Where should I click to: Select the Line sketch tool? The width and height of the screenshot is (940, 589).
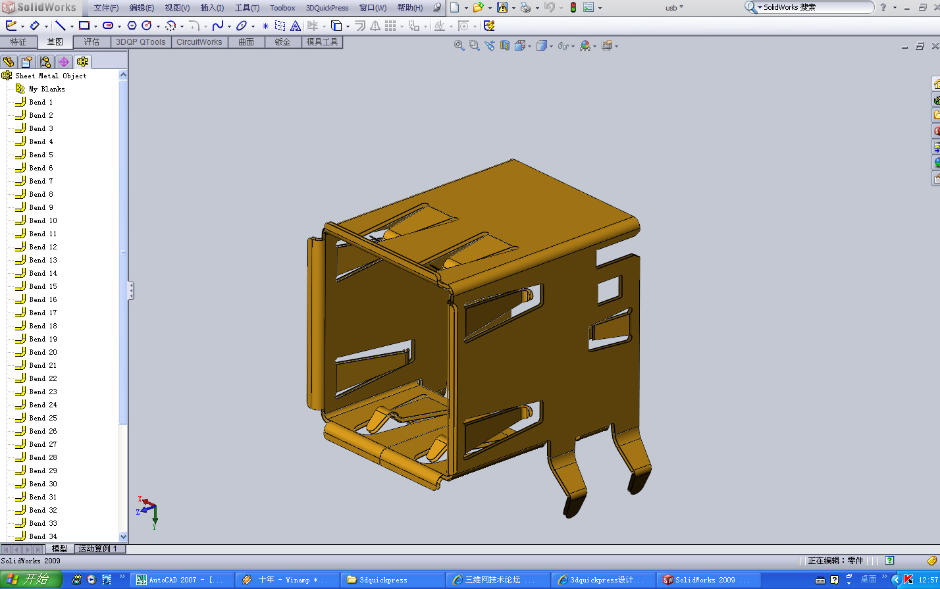coord(61,26)
